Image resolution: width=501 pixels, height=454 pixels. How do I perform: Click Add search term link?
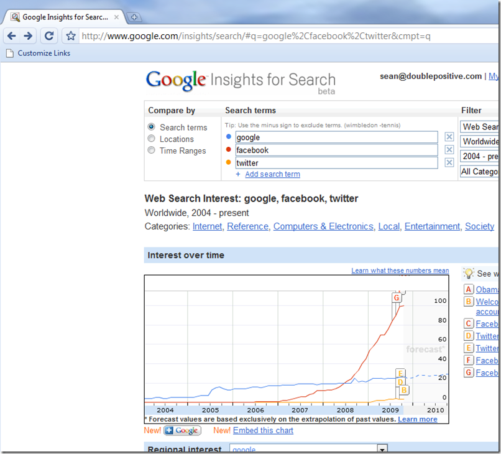click(x=272, y=174)
